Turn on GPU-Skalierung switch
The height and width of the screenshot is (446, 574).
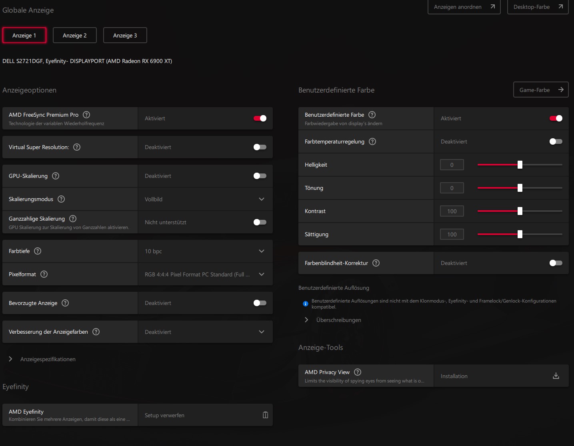pos(260,176)
